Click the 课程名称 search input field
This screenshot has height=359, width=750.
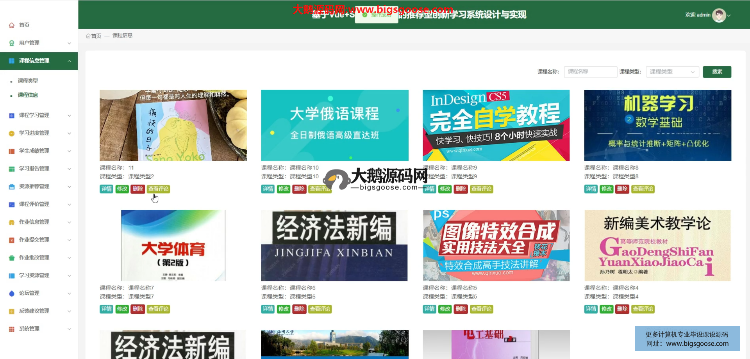[x=590, y=72]
